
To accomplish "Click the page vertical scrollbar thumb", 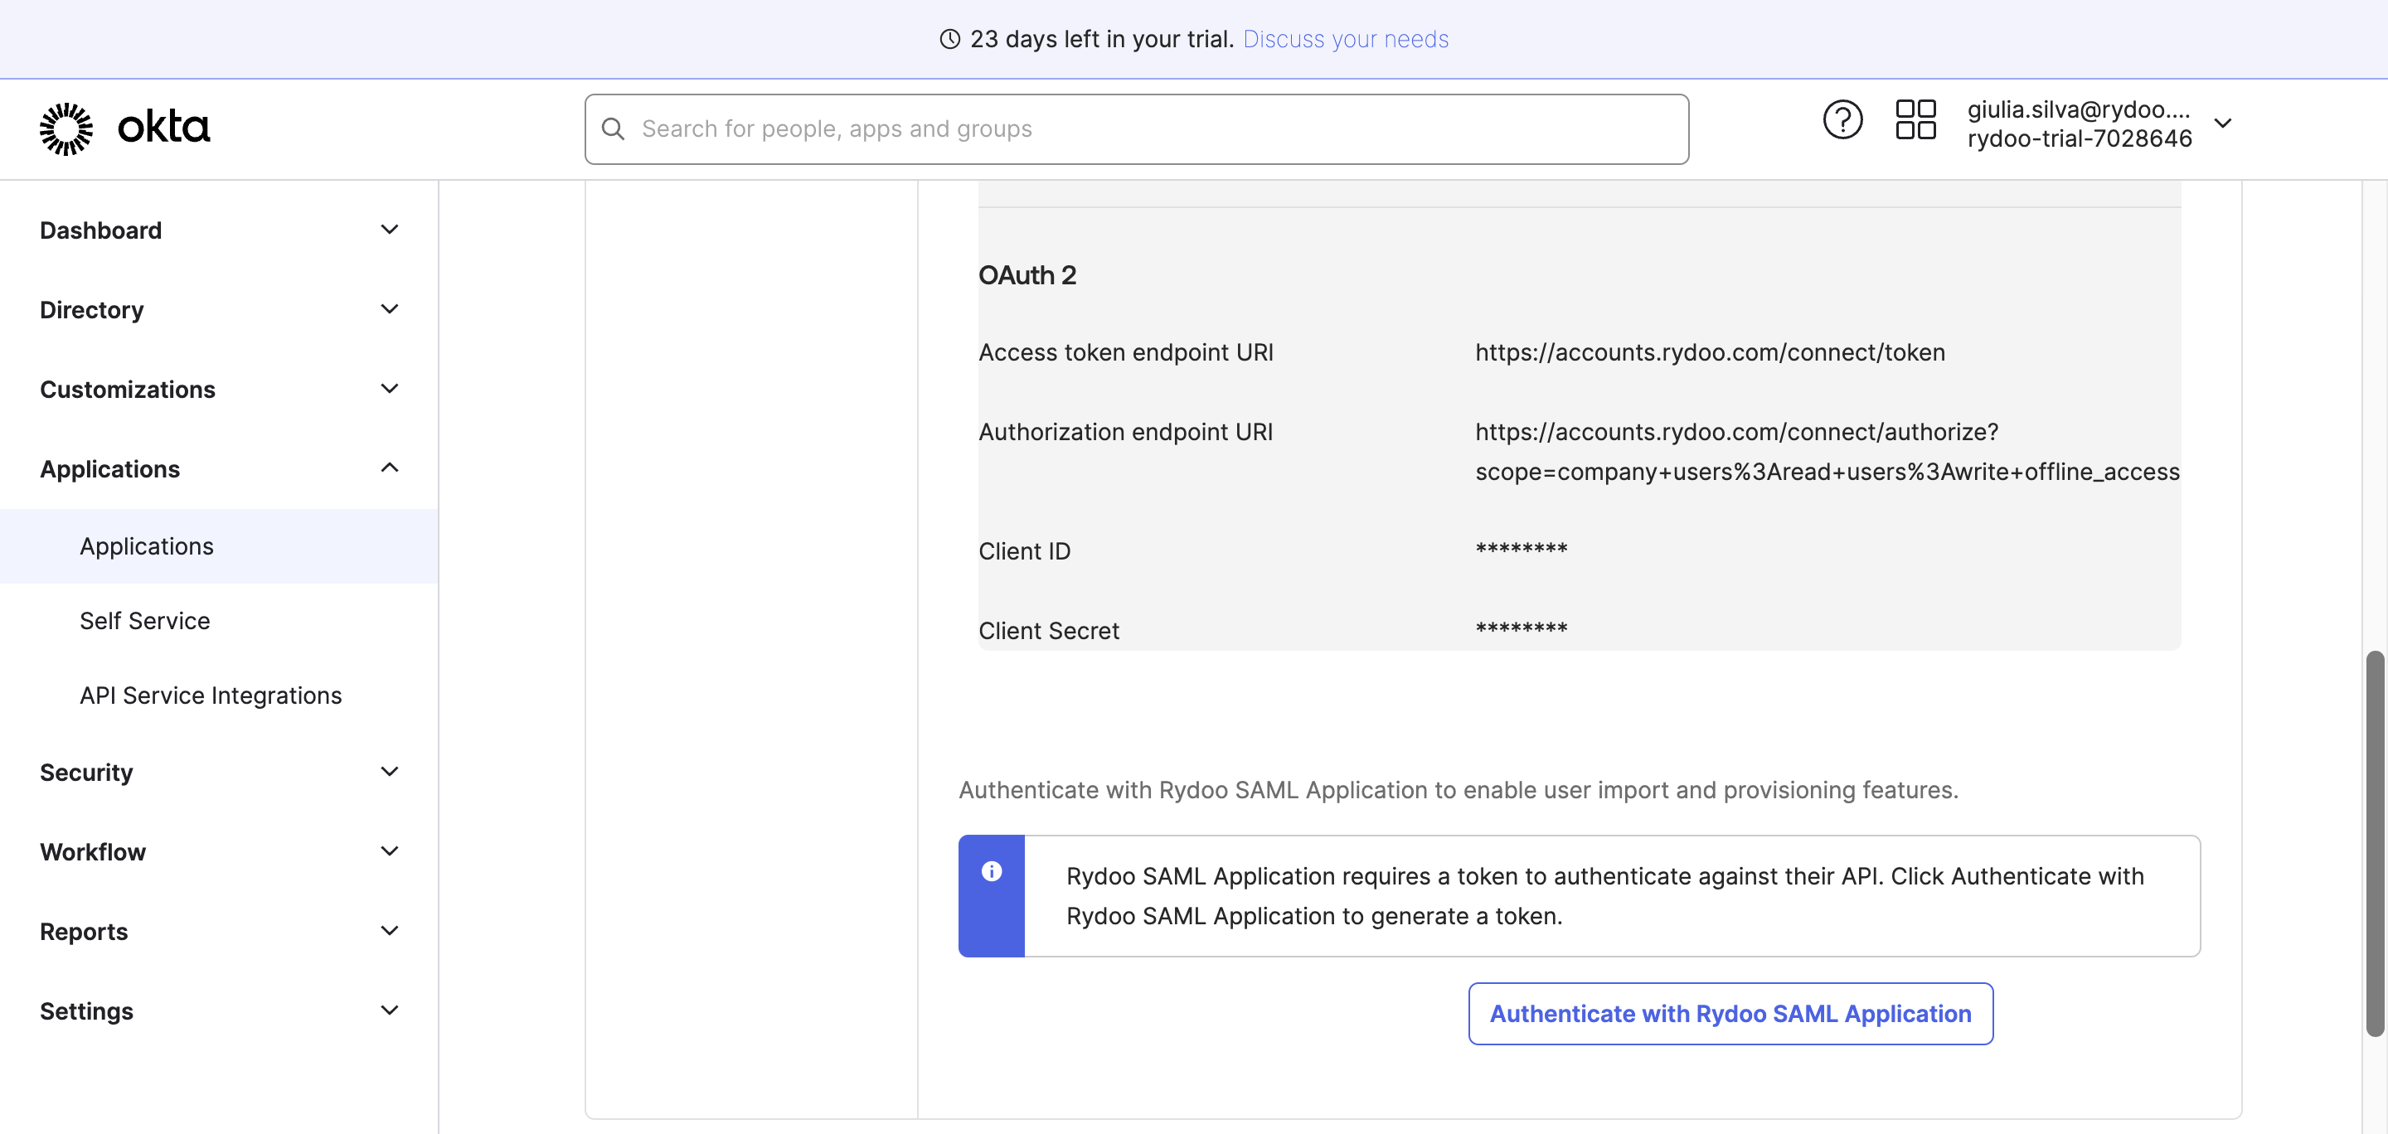I will (2374, 843).
